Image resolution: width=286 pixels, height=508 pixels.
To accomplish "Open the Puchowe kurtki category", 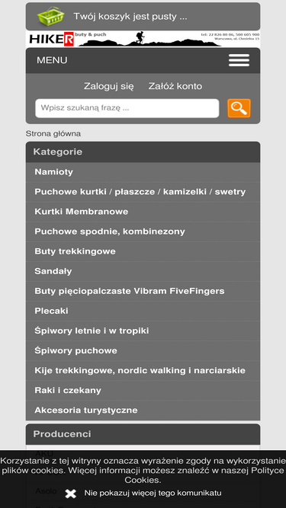I will click(143, 192).
